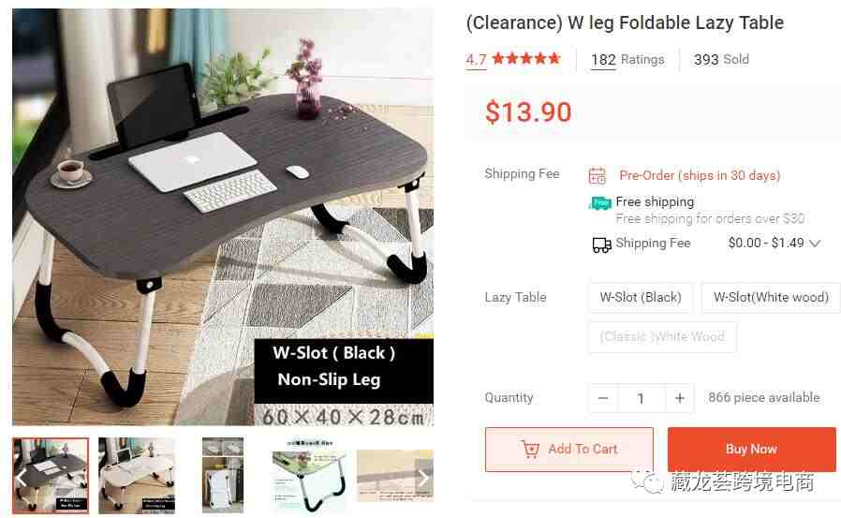Decrease quantity with minus button
841x518 pixels.
click(x=603, y=398)
